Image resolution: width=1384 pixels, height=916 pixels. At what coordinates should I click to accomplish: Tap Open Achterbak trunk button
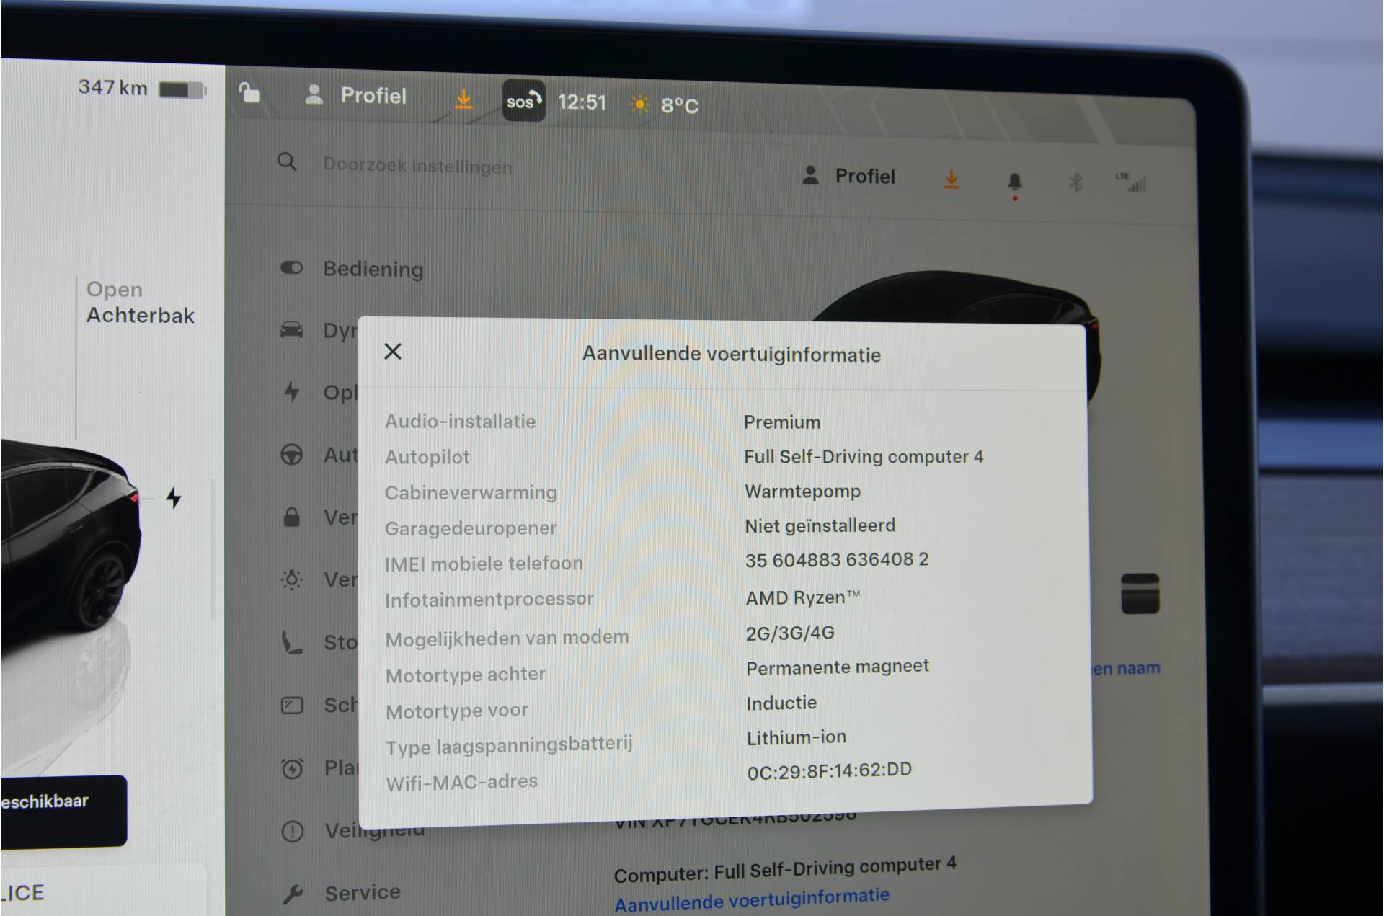click(140, 302)
